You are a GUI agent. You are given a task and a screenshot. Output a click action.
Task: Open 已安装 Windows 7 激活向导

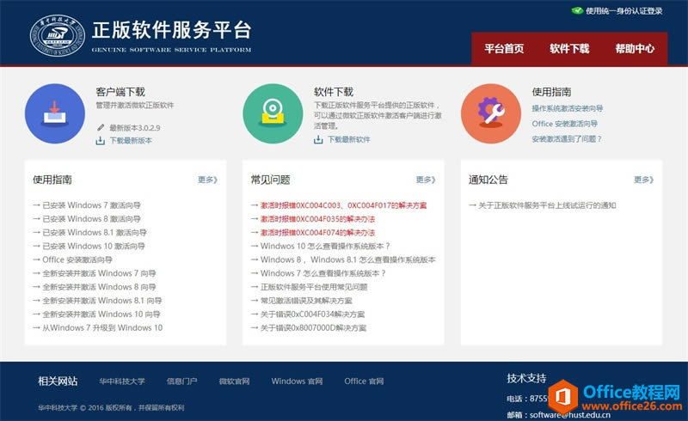point(91,205)
